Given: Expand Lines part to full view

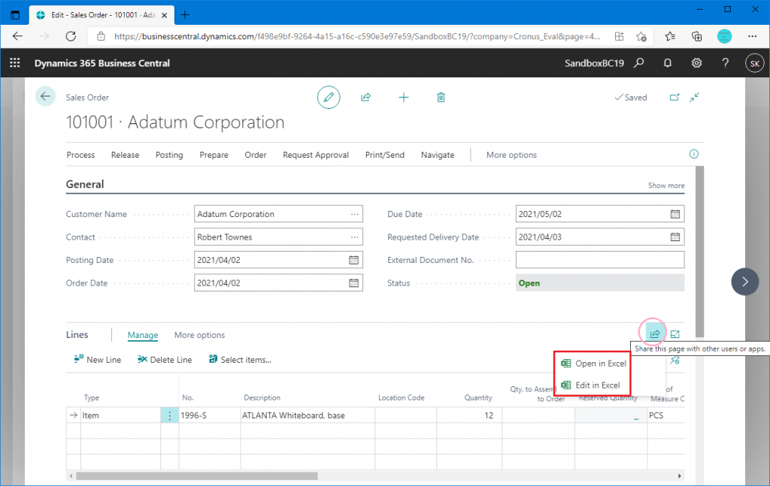Looking at the screenshot, I should click(x=675, y=334).
